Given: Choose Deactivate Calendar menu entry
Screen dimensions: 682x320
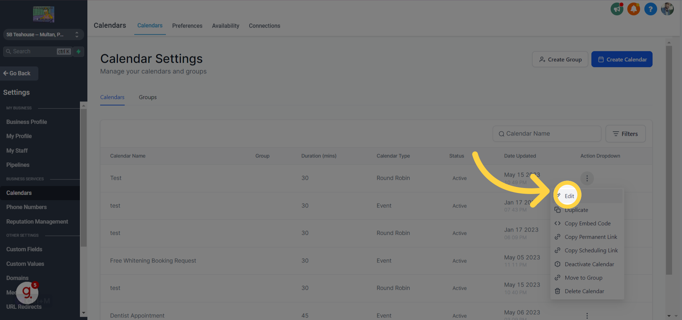Looking at the screenshot, I should [x=587, y=264].
